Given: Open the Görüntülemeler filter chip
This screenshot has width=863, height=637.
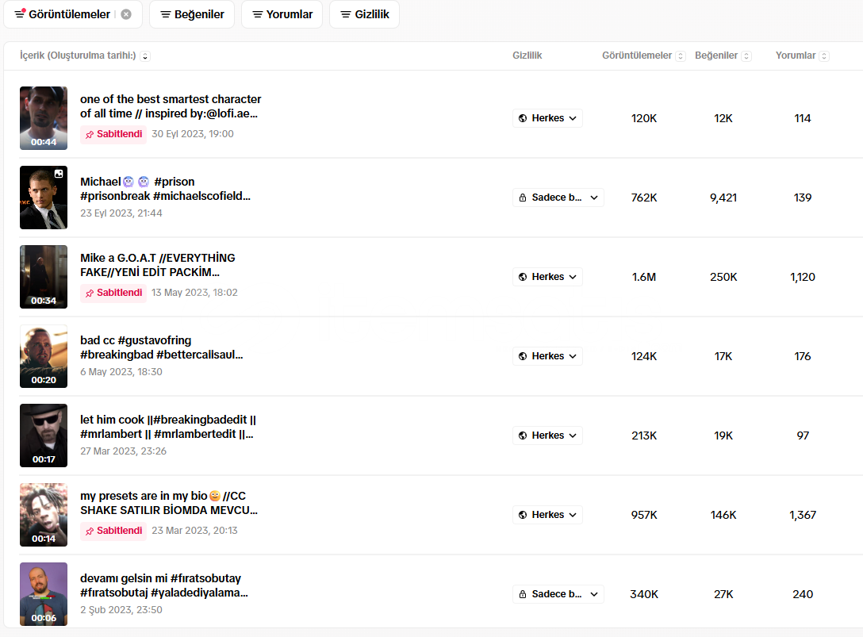Looking at the screenshot, I should pos(63,14).
